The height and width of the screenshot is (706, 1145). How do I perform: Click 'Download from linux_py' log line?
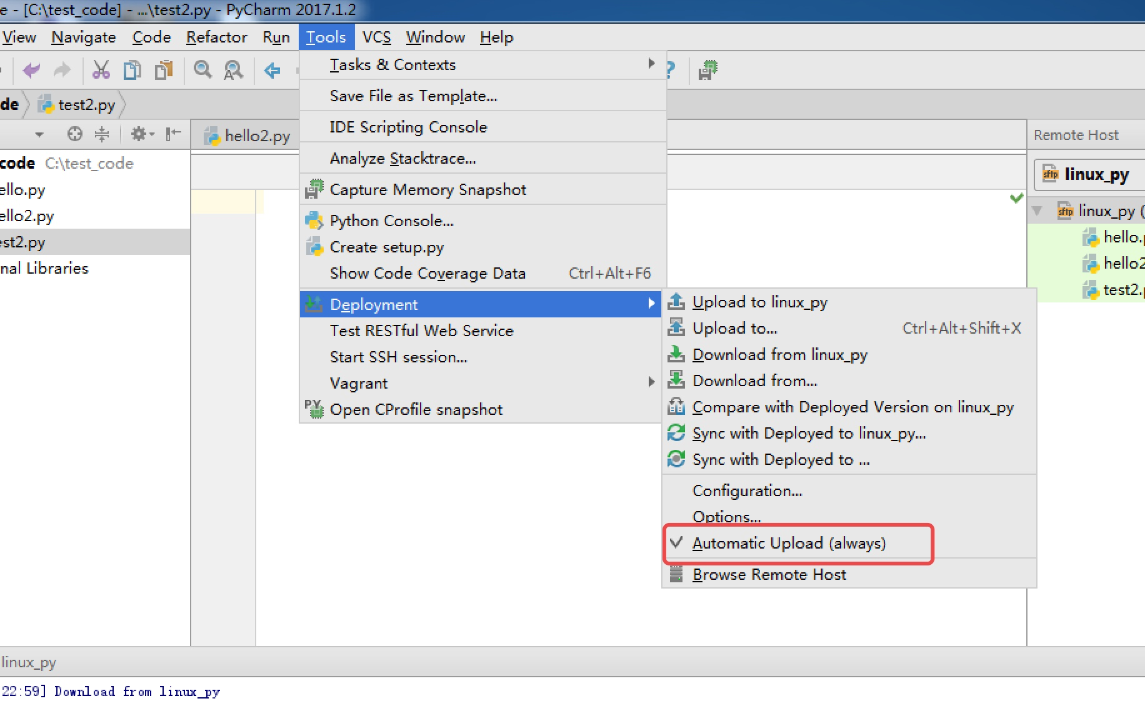pyautogui.click(x=137, y=692)
